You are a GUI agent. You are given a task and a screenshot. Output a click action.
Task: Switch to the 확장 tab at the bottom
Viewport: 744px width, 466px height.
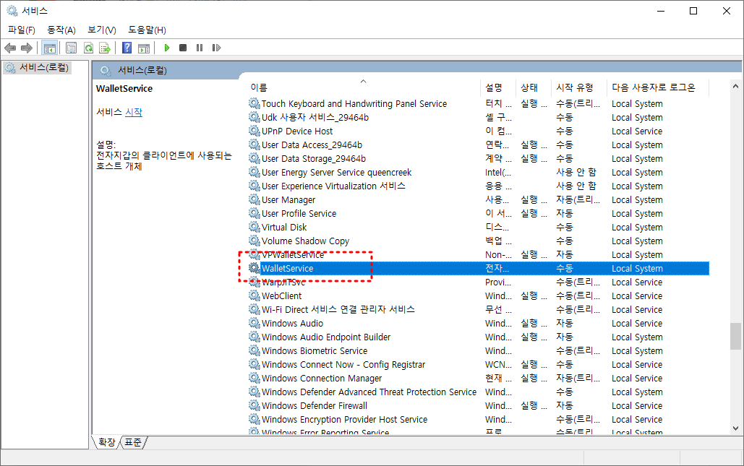point(106,443)
